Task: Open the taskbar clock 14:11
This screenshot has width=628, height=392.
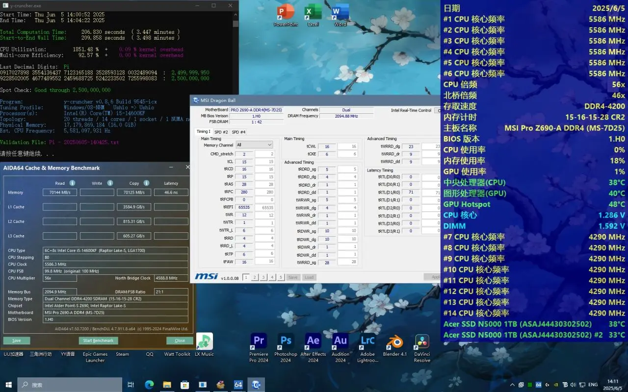Action: point(613,385)
